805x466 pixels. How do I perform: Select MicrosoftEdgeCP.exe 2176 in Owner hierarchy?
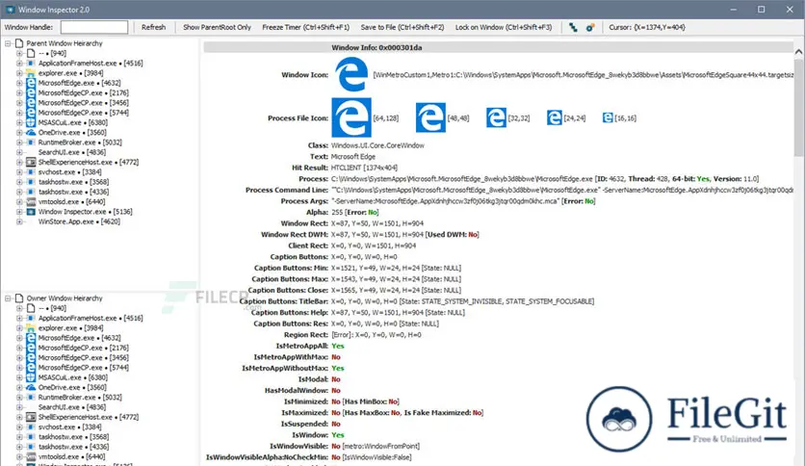point(83,348)
